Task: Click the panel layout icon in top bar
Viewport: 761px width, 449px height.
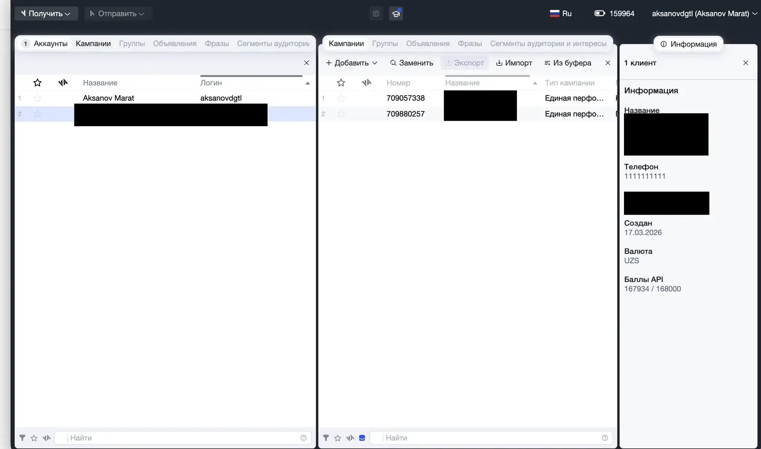Action: [x=376, y=14]
